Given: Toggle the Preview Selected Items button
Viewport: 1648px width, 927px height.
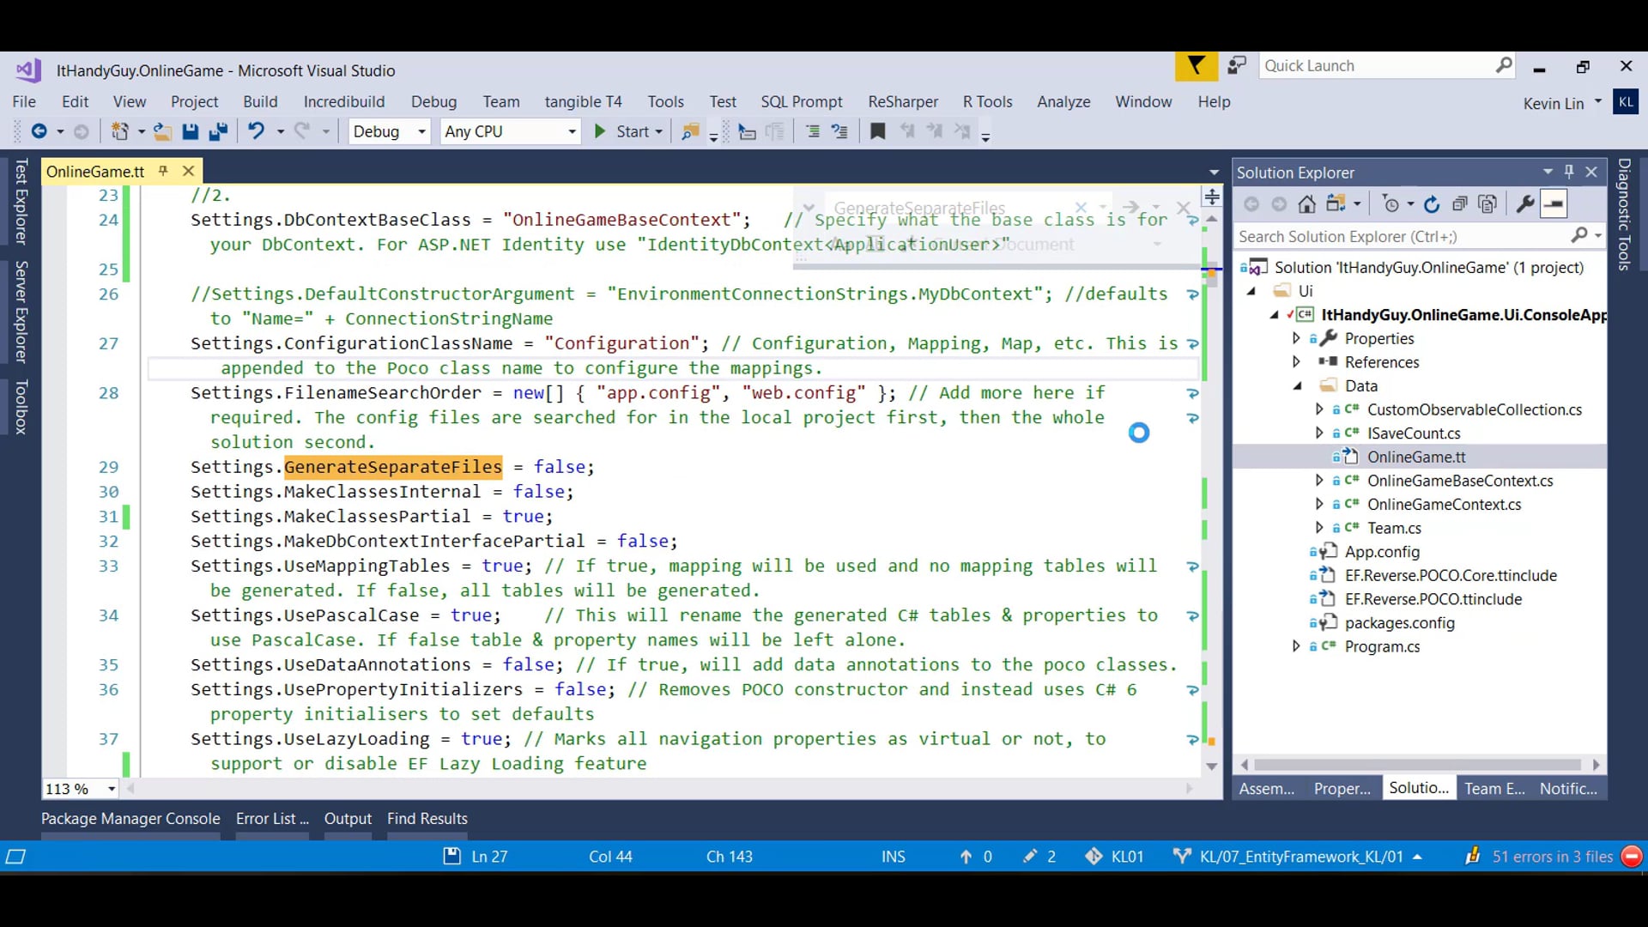Looking at the screenshot, I should (1554, 204).
